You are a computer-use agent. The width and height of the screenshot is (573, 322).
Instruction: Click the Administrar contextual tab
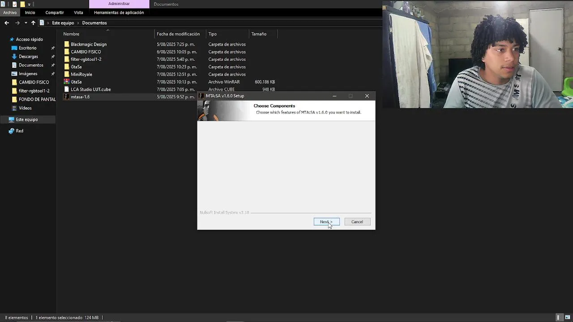point(119,4)
